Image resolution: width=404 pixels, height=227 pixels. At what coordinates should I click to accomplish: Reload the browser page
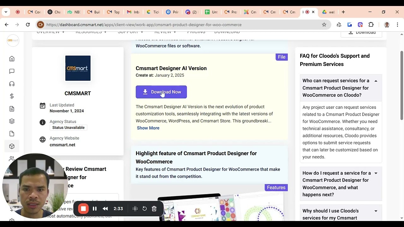pos(28,25)
